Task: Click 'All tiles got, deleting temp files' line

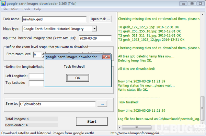Action: click(146, 56)
